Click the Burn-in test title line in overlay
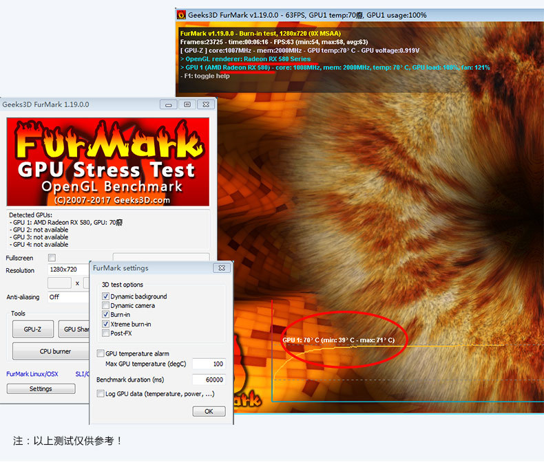Viewport: 544px width, 462px height. (x=260, y=34)
